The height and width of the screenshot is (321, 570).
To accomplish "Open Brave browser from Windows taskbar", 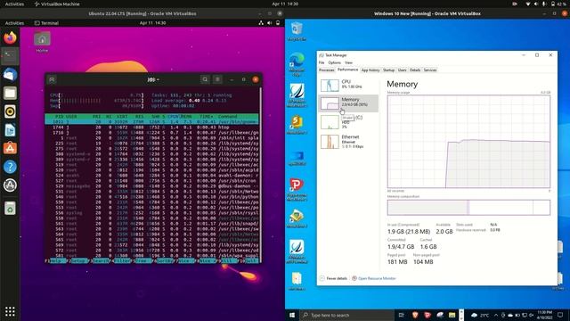I will point(415,315).
